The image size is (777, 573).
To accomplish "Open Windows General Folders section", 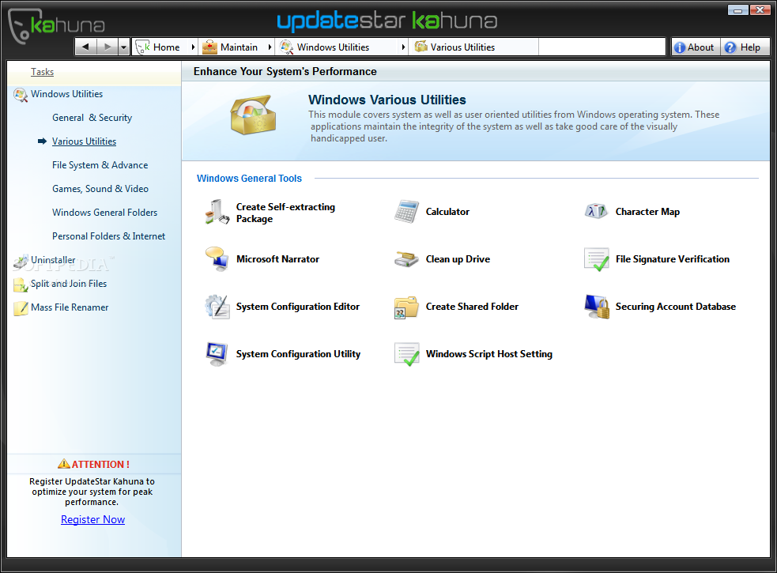I will pos(104,212).
